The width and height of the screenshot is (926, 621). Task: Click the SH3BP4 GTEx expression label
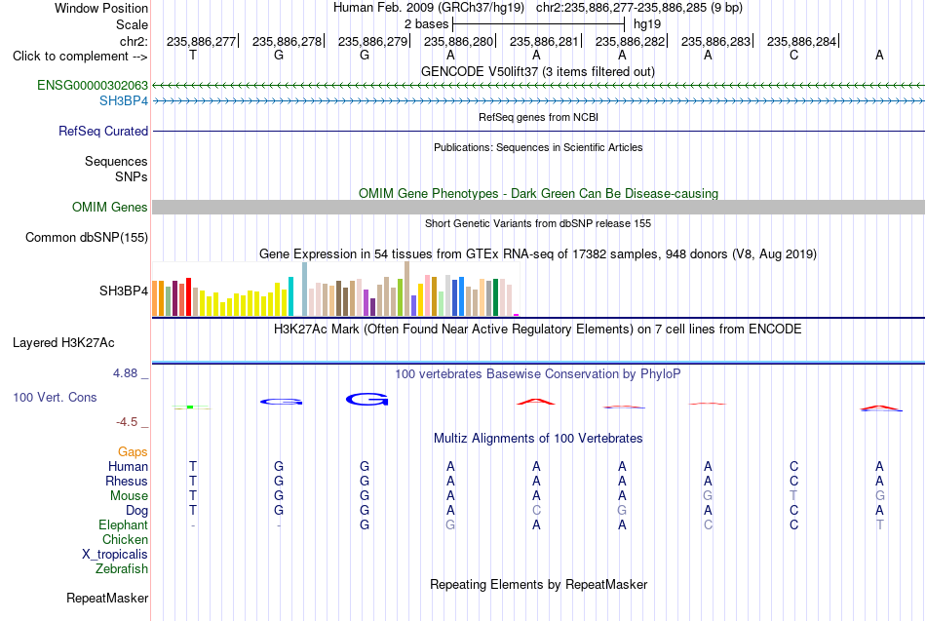click(x=124, y=291)
